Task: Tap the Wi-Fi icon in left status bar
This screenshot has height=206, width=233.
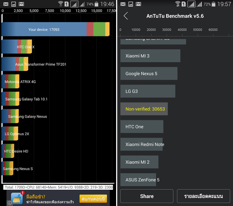Action: point(60,4)
